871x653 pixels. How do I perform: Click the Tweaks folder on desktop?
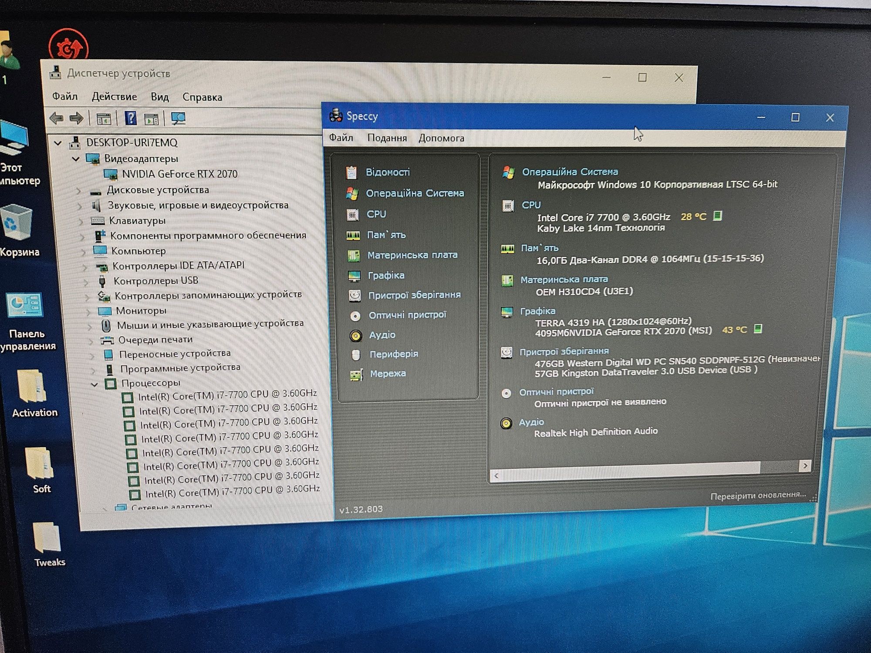49,544
